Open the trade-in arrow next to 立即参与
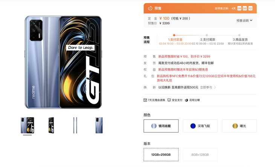Image resolution: width=275 pixels, height=167 pixels. coord(215,87)
